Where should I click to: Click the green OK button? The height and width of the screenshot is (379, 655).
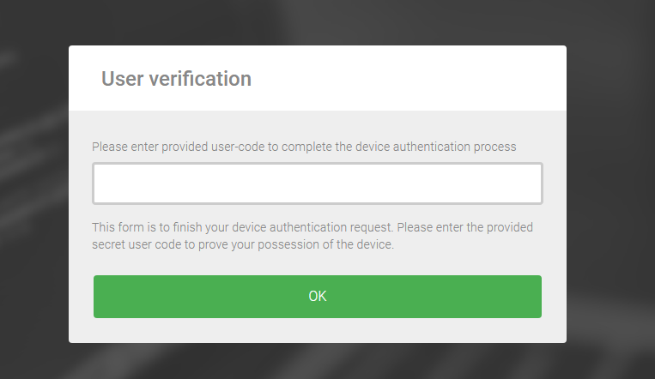pos(318,297)
